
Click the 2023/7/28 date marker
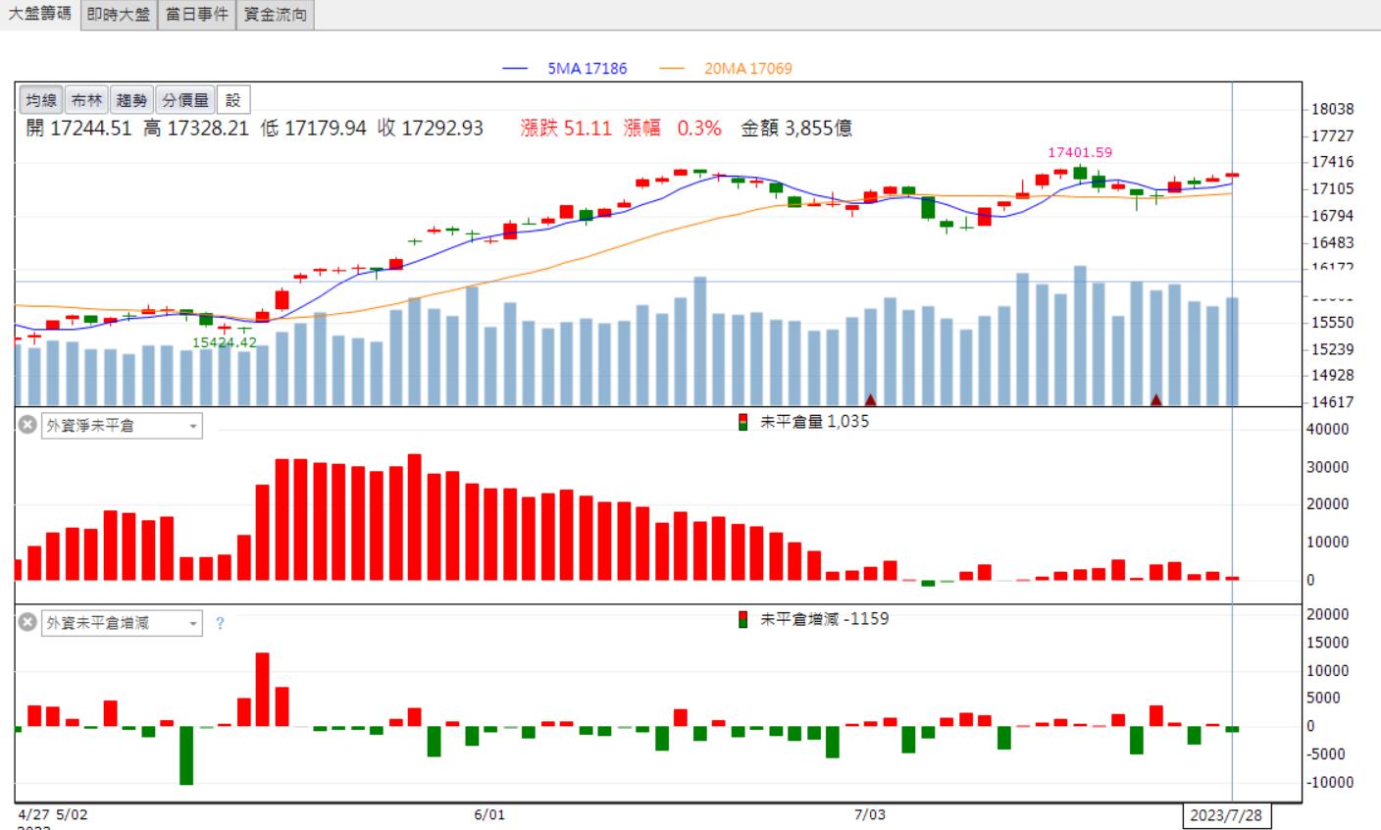click(x=1226, y=815)
